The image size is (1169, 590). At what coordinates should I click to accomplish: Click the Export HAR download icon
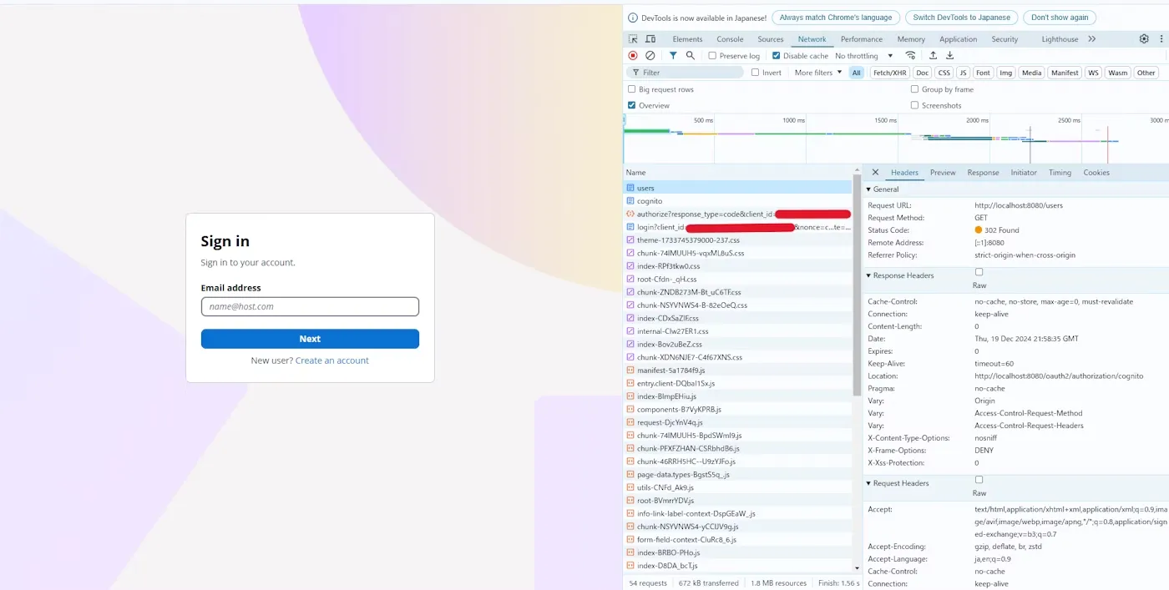(x=949, y=56)
